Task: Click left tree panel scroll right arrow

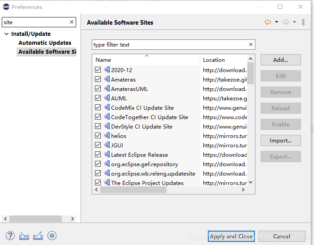Action: pos(72,219)
